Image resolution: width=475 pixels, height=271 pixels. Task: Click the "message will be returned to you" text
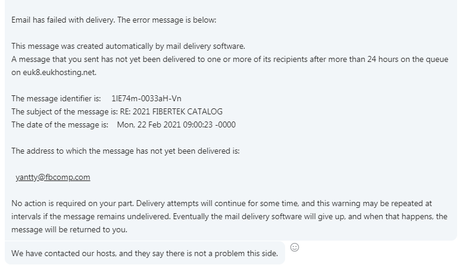[70, 229]
